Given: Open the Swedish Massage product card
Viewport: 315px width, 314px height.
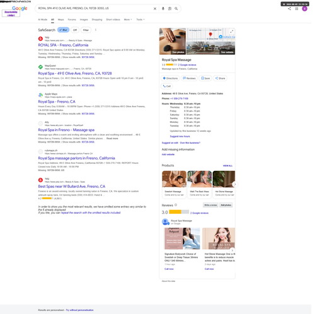Looking at the screenshot, I should coord(174,184).
